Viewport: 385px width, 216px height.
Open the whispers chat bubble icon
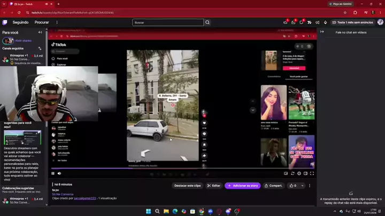pos(301,22)
